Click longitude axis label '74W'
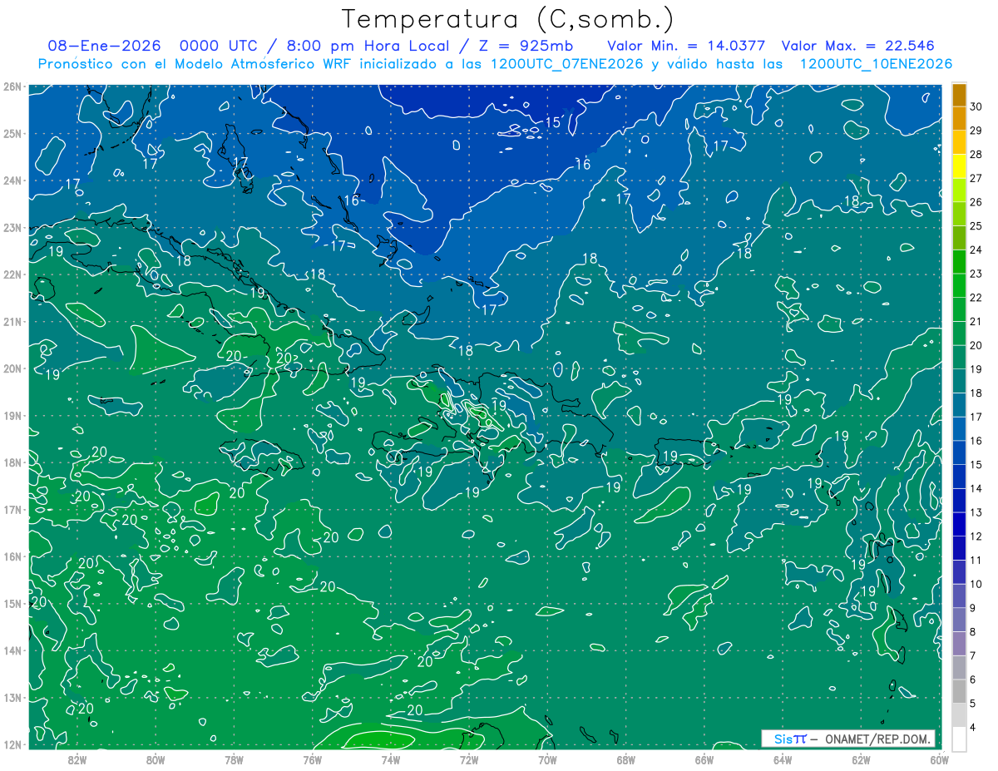This screenshot has width=998, height=771. (391, 759)
